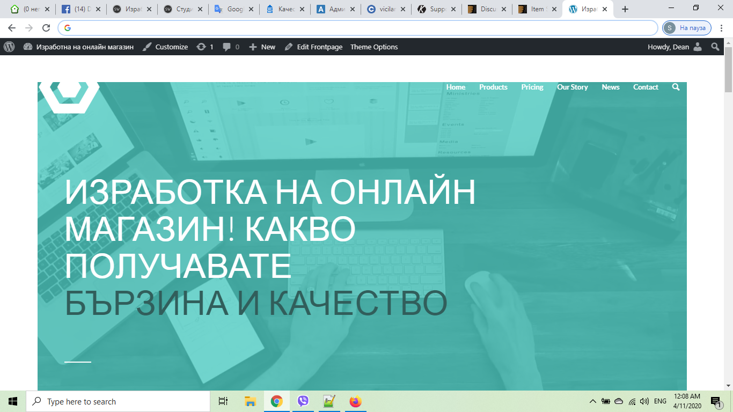
Task: Click the Type here to search box
Action: [118, 401]
